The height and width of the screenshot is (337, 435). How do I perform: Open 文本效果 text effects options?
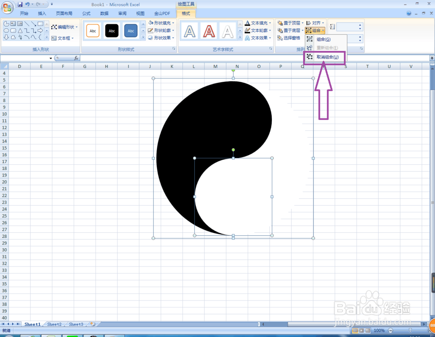(258, 38)
